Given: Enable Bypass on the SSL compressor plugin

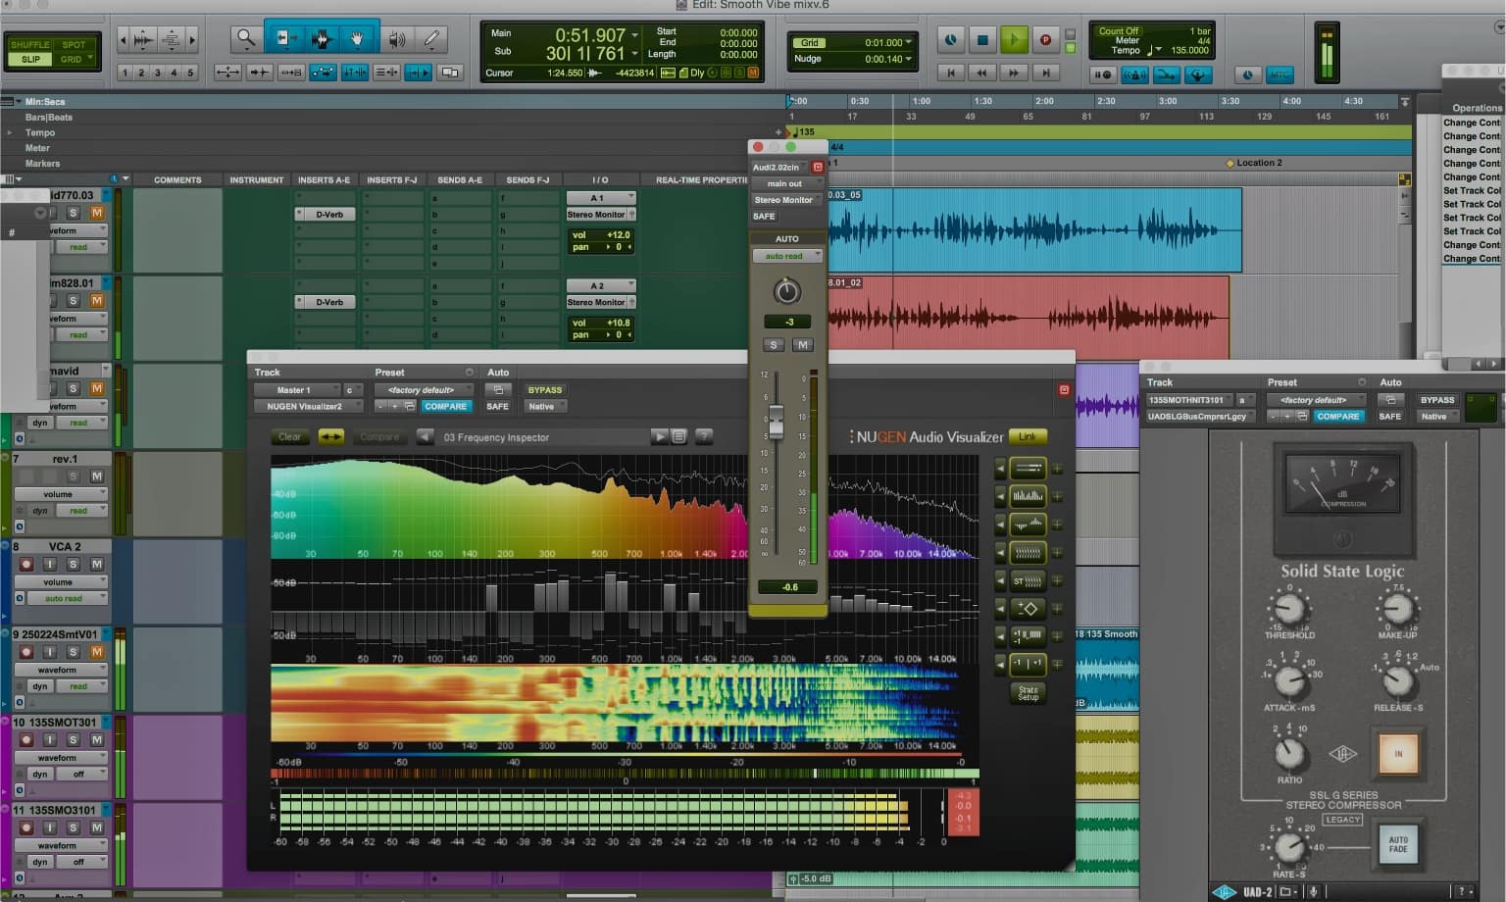Looking at the screenshot, I should point(1437,400).
